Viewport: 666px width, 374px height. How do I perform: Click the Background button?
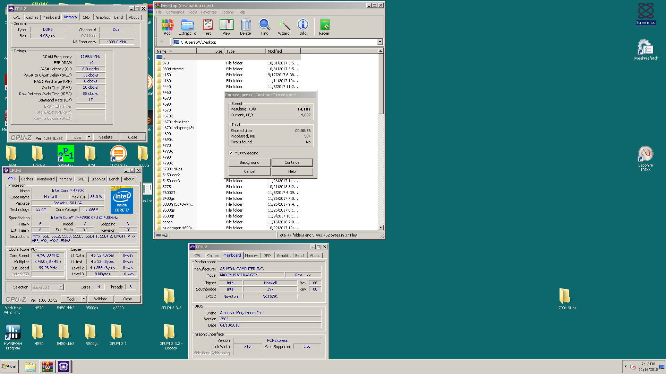[x=249, y=162]
